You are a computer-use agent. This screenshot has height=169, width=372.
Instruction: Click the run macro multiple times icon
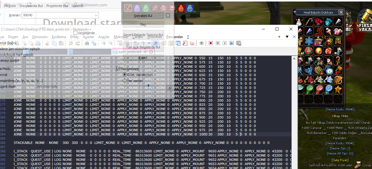pos(232,43)
